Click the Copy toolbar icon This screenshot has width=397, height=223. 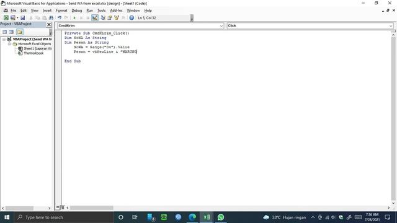pos(37,18)
